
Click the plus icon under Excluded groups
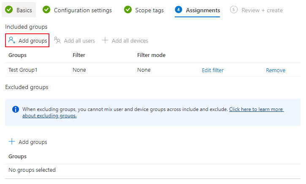coord(12,141)
